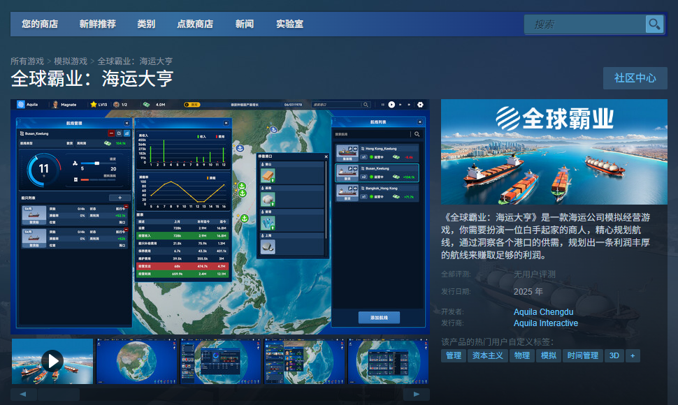Expand more tags using the plus tag button
678x405 pixels.
[633, 355]
